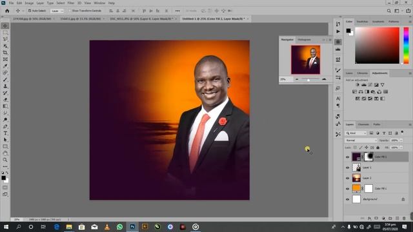Open the Auto-Select Layer dropdown
The height and width of the screenshot is (232, 413).
point(57,11)
